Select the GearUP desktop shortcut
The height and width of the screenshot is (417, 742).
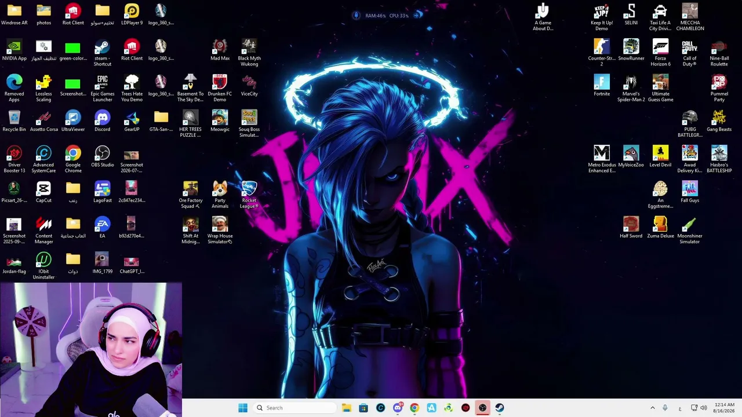(x=132, y=121)
